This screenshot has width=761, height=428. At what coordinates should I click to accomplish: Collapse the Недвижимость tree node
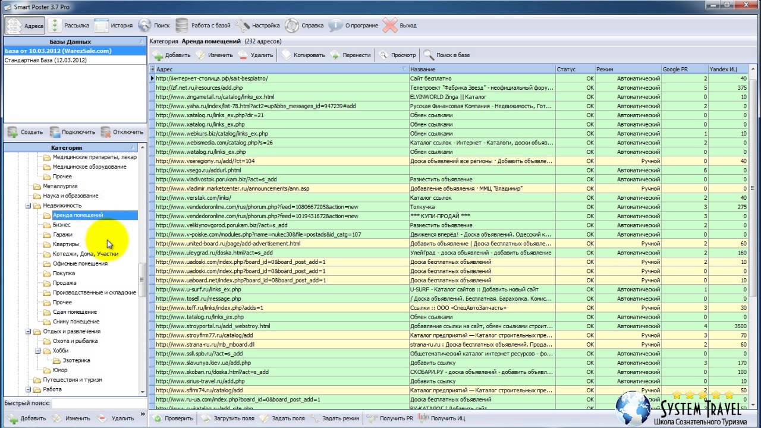coord(28,206)
